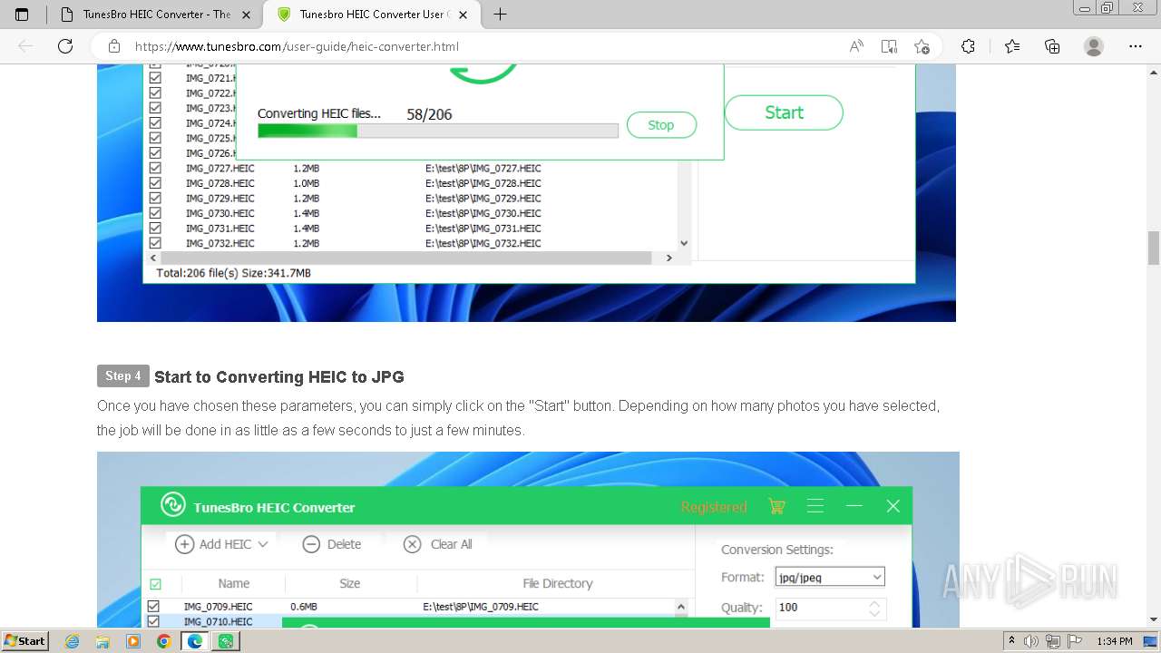Open the user profile menu
This screenshot has width=1161, height=653.
(x=1094, y=46)
